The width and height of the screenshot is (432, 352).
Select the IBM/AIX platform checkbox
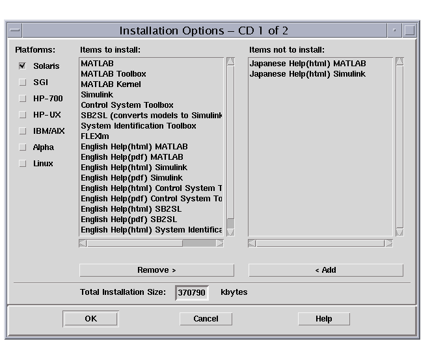[22, 131]
